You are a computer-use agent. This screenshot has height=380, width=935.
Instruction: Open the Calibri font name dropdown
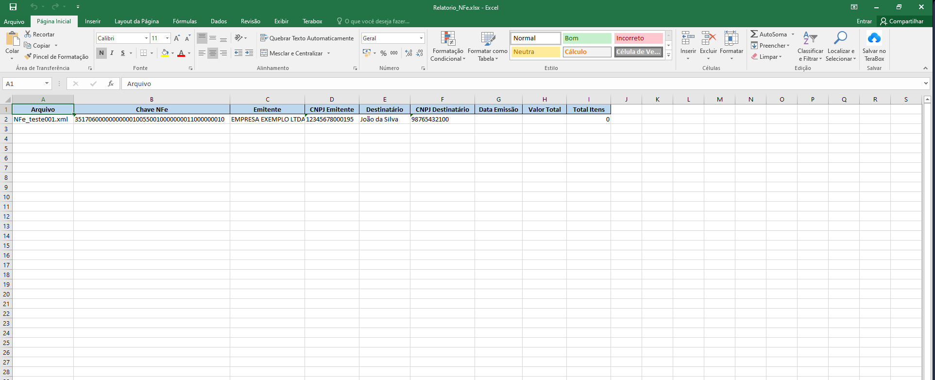(x=146, y=38)
